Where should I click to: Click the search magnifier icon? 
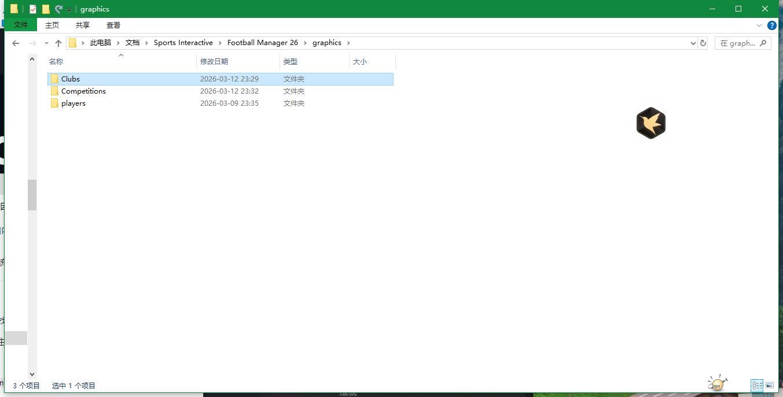[x=763, y=43]
